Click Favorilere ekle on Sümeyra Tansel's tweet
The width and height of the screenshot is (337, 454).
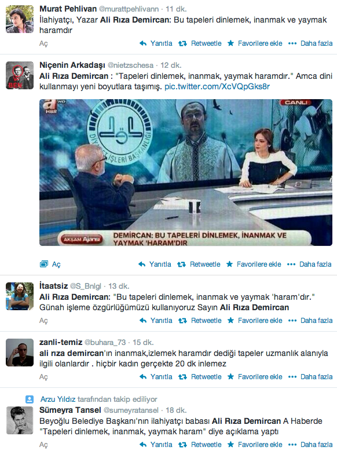[x=260, y=445]
